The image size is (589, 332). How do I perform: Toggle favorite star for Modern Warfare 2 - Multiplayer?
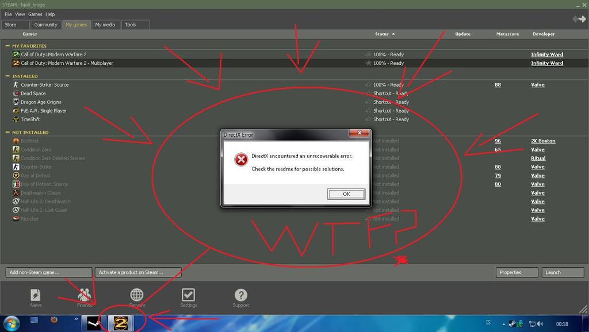pos(368,63)
